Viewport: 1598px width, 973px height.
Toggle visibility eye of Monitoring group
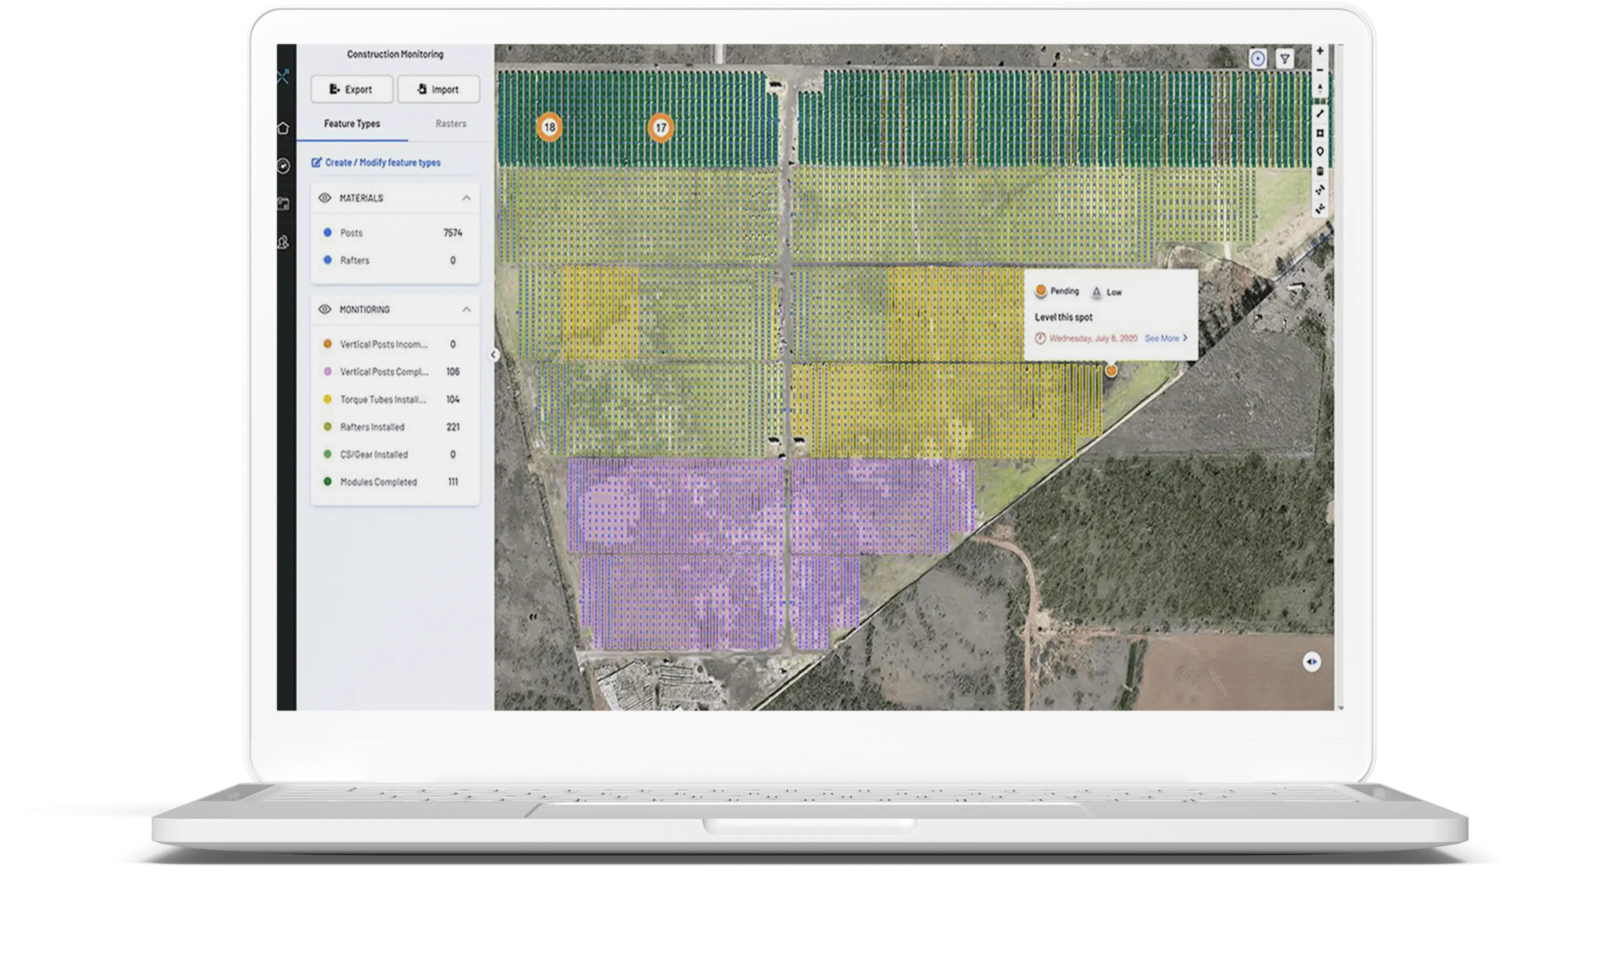tap(325, 310)
